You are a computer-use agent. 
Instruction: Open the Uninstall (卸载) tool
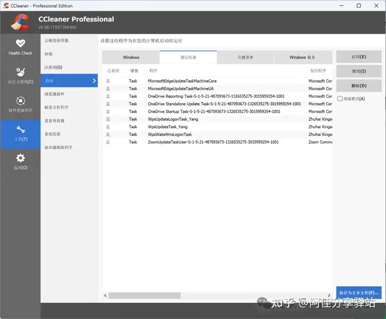69,54
